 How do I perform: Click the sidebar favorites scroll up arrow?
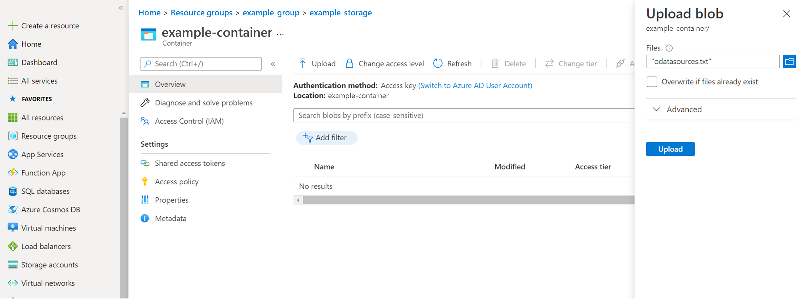[x=124, y=113]
